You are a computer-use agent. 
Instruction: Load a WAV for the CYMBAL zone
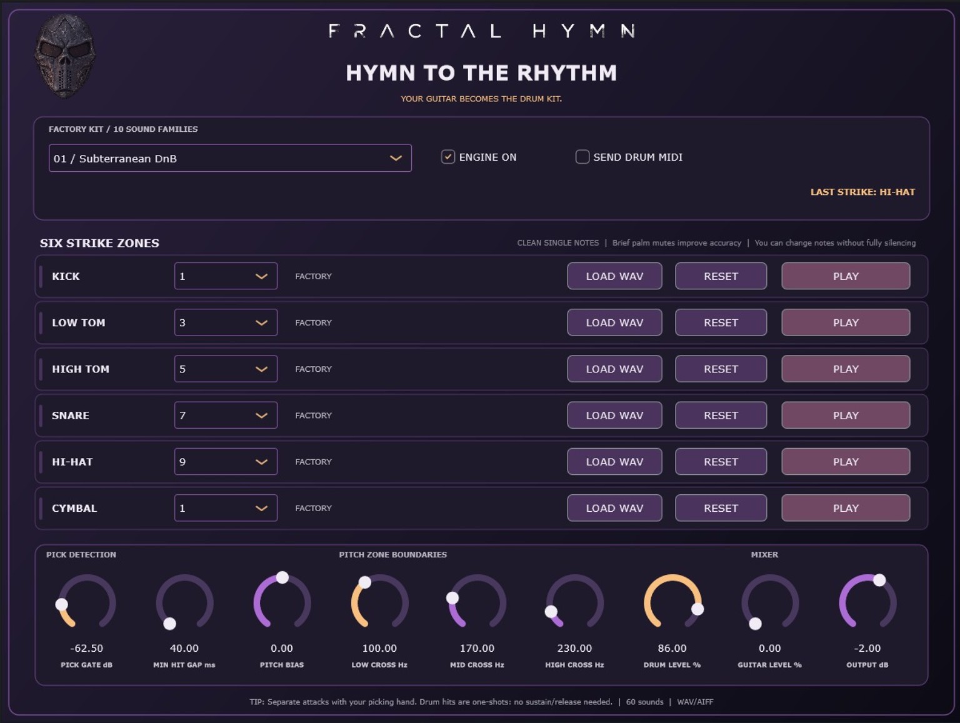pos(614,508)
